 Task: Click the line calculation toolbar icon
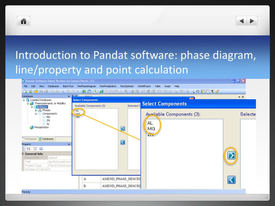tap(111, 91)
